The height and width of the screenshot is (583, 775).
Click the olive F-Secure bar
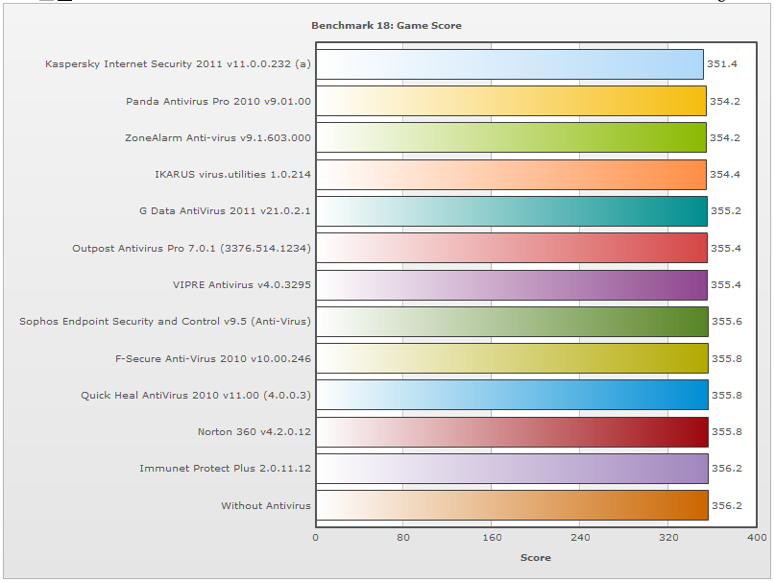(x=512, y=358)
